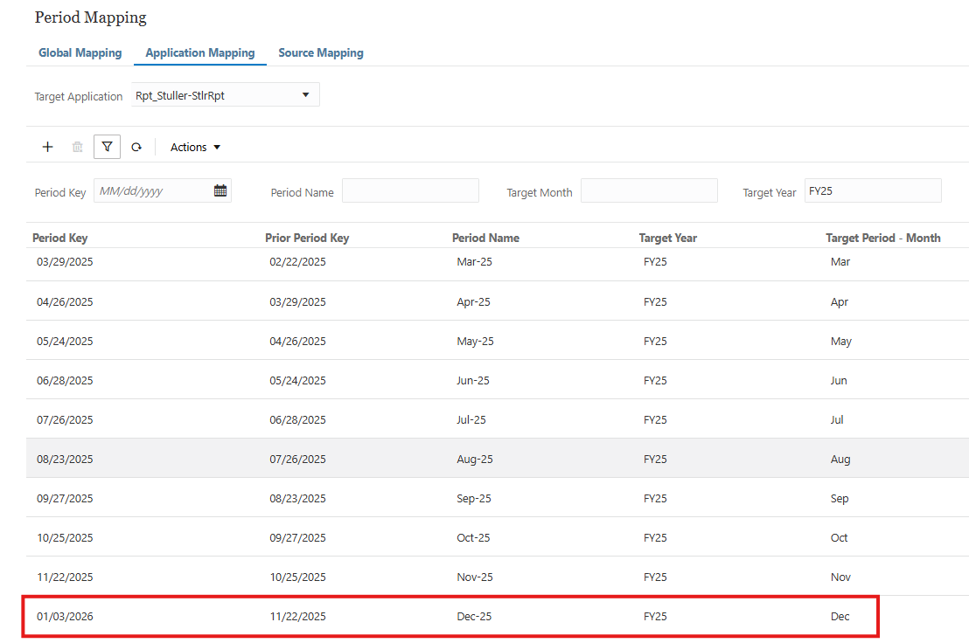Click the Dec target period month cell
Screen dimensions: 969x643
840,617
